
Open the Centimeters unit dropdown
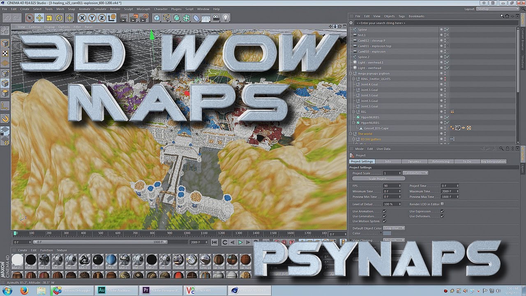pos(415,173)
